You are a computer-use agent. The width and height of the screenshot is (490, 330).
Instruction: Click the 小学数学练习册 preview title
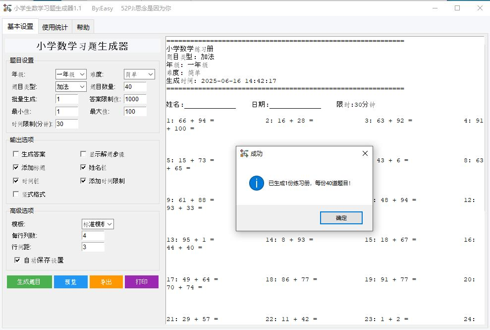click(x=190, y=49)
